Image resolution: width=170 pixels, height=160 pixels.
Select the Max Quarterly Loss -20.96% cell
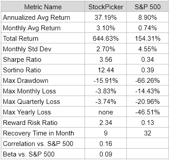click(x=148, y=101)
